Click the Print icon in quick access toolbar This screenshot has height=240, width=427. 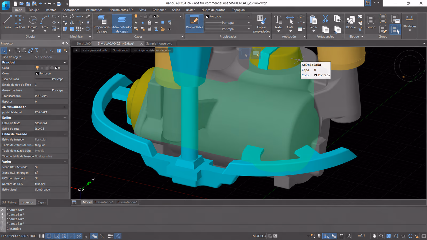(x=59, y=4)
